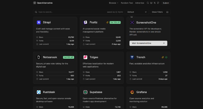The width and height of the screenshot is (203, 109).
Task: Open the GitHub icon link
Action: click(158, 3)
